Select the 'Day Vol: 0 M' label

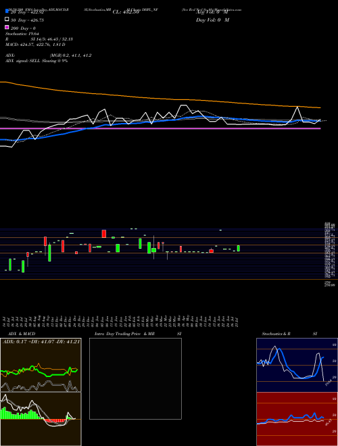tap(212, 20)
